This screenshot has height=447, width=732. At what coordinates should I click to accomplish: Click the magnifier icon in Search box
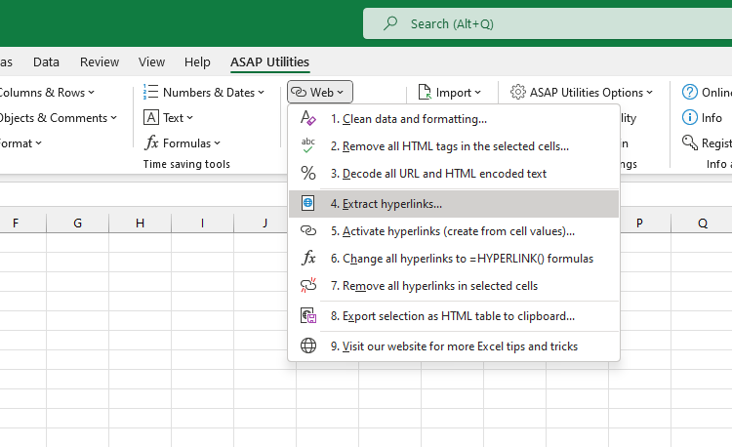click(x=390, y=22)
